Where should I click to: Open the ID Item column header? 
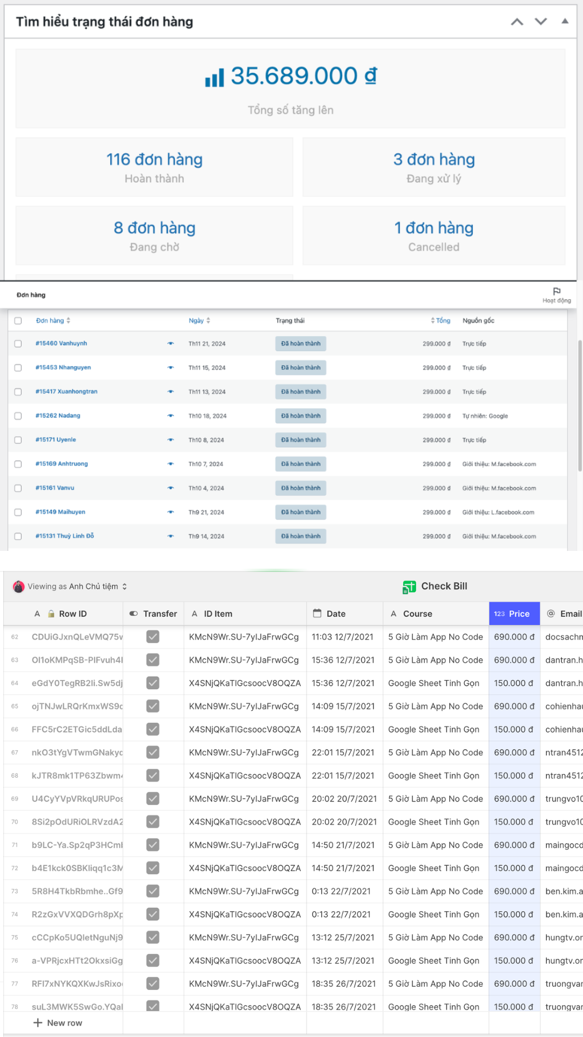tap(245, 614)
